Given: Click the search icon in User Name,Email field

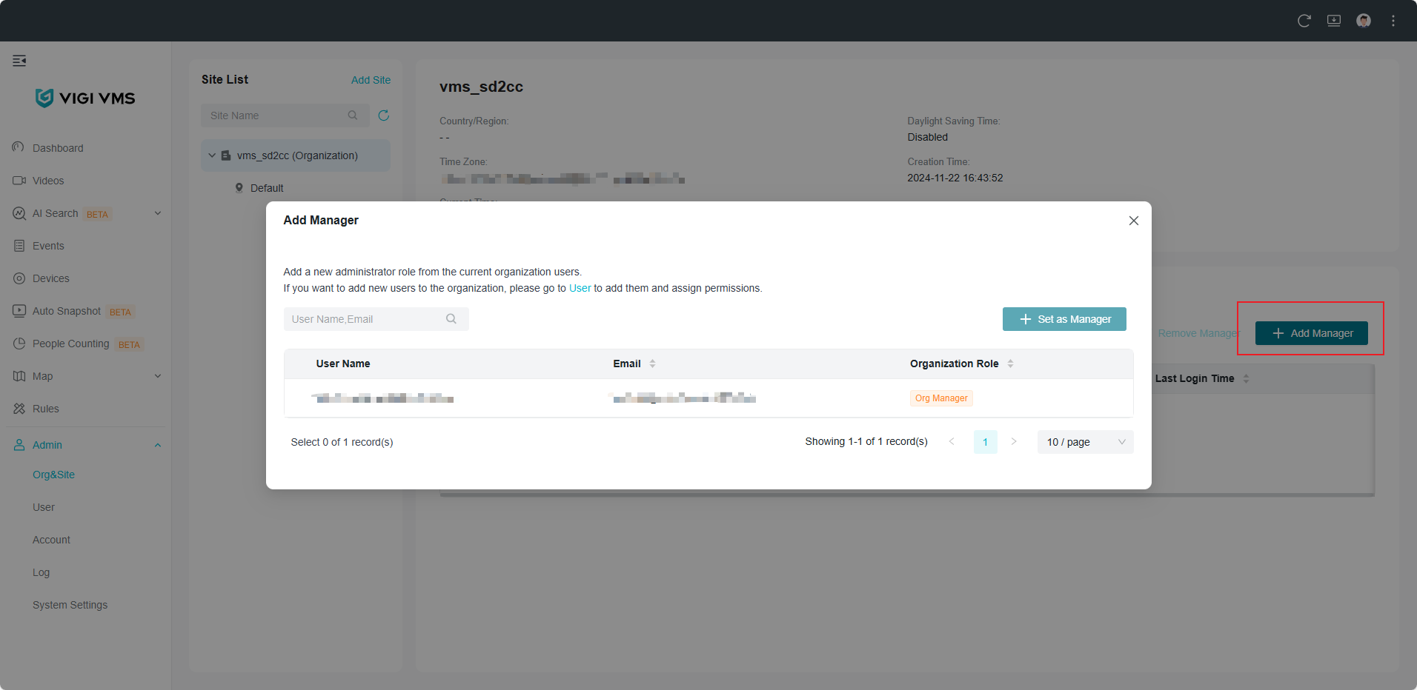Looking at the screenshot, I should [x=451, y=319].
